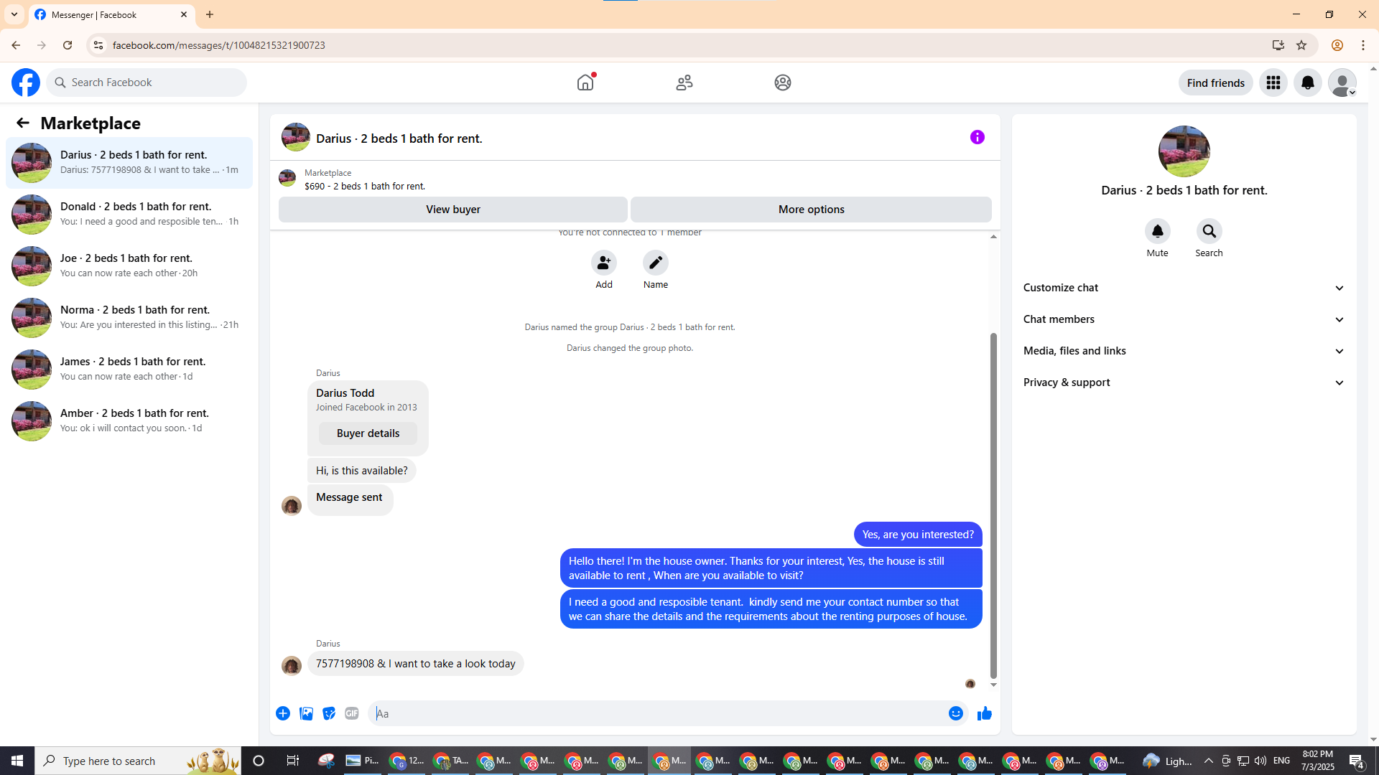The width and height of the screenshot is (1379, 775).
Task: Click the thumbs up like icon
Action: 984,713
